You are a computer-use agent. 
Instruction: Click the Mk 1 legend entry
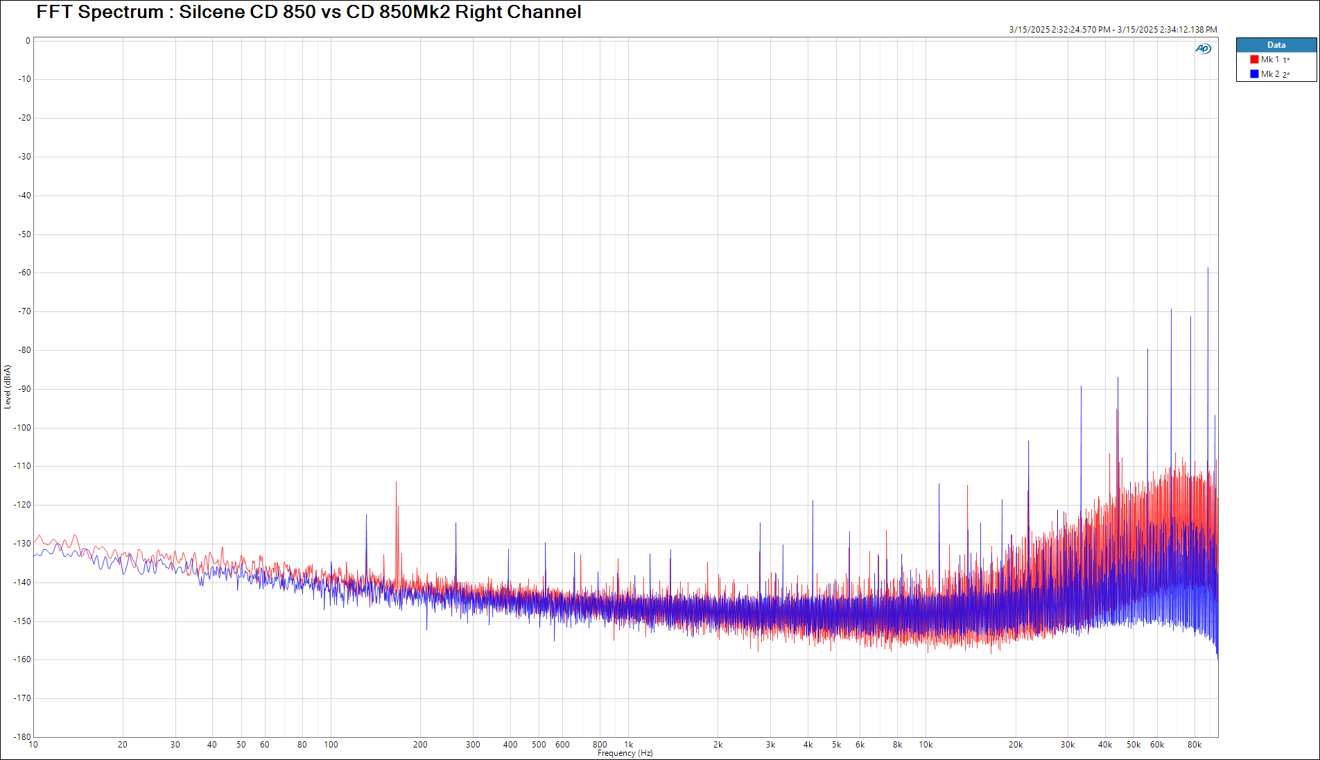[x=1276, y=60]
